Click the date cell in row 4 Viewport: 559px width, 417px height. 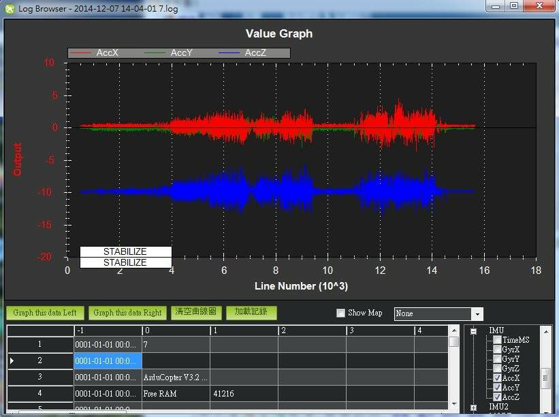(108, 394)
